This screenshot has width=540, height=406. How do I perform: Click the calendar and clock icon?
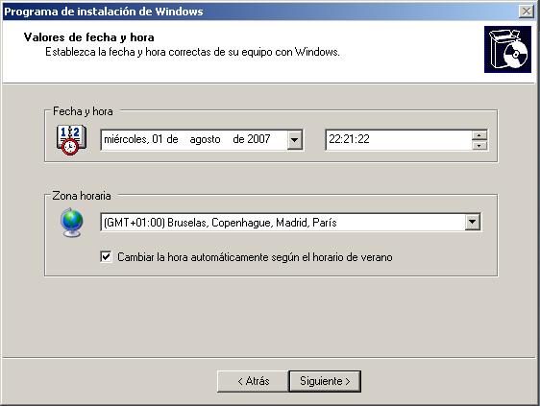[x=71, y=140]
